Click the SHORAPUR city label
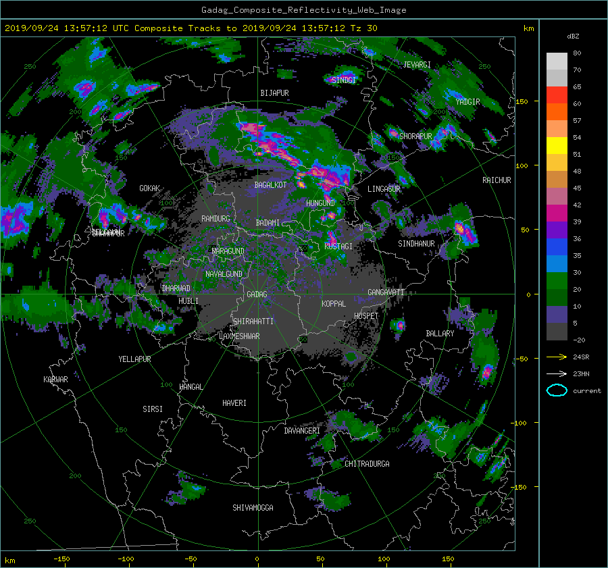This screenshot has width=608, height=568. click(415, 136)
